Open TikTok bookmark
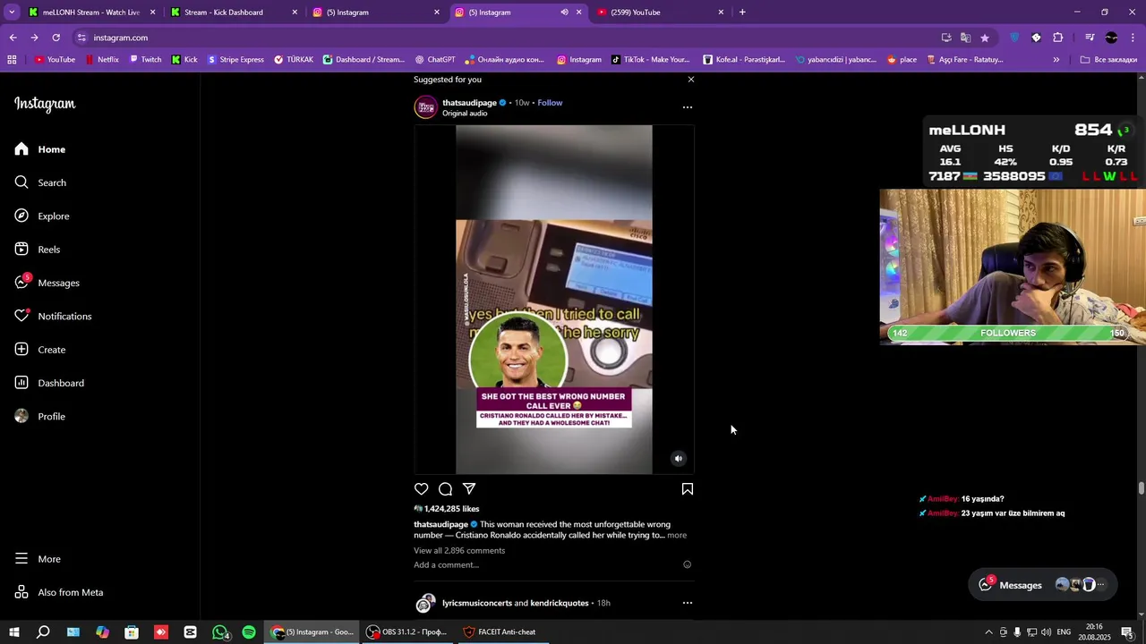The image size is (1146, 644). point(651,60)
